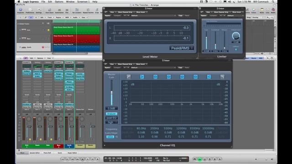The image size is (292, 164).
Task: Open the Screenset 1 menu
Action: pos(83,2)
